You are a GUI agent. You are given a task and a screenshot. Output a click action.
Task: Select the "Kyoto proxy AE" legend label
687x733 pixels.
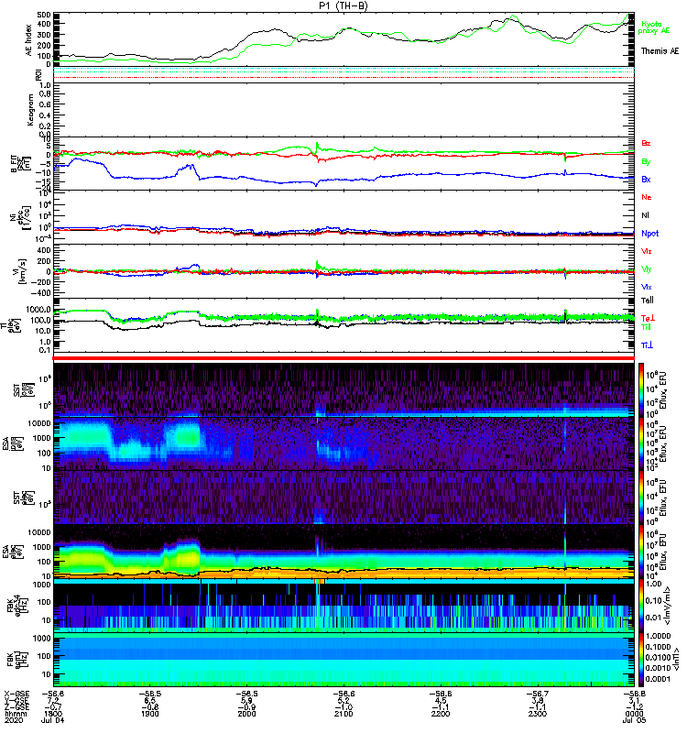pyautogui.click(x=653, y=27)
